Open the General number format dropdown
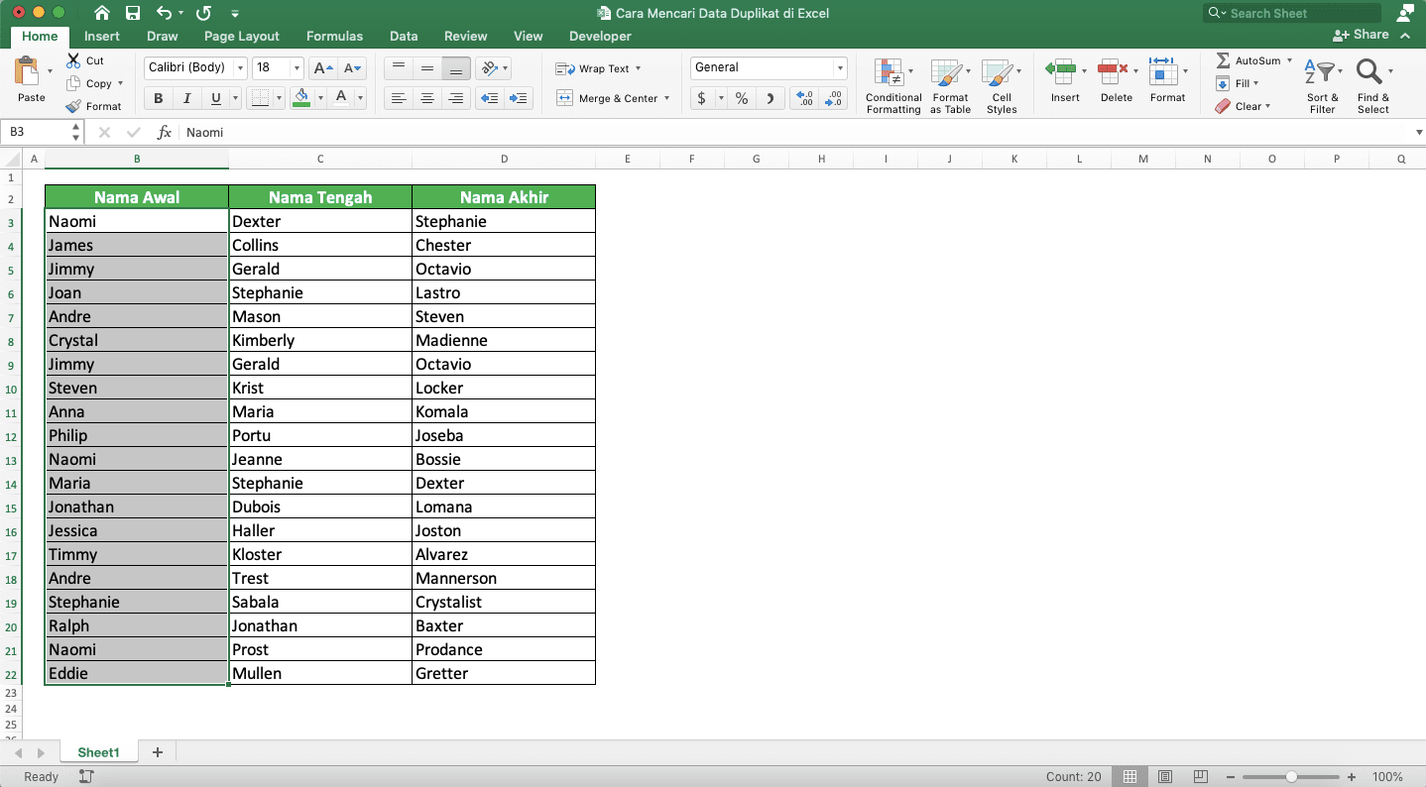This screenshot has height=787, width=1426. (x=841, y=68)
